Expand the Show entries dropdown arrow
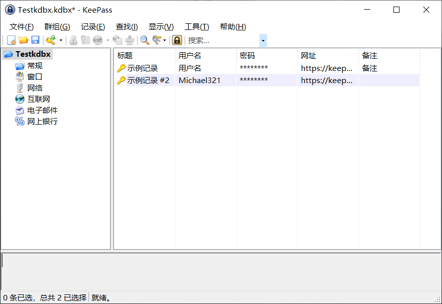 click(165, 40)
